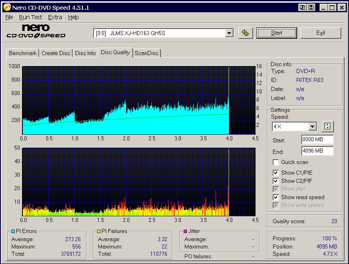Open the Run Test menu
Image resolution: width=349 pixels, height=264 pixels.
(x=31, y=17)
